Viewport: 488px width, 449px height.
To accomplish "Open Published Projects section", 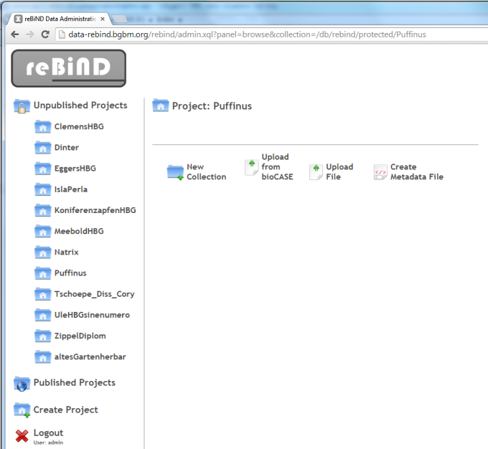I will [x=75, y=382].
